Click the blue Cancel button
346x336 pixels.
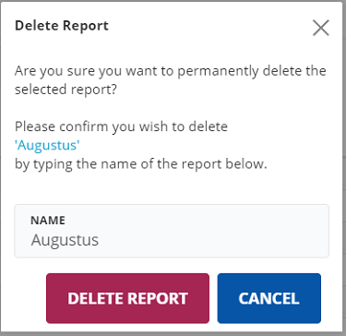coord(269,298)
